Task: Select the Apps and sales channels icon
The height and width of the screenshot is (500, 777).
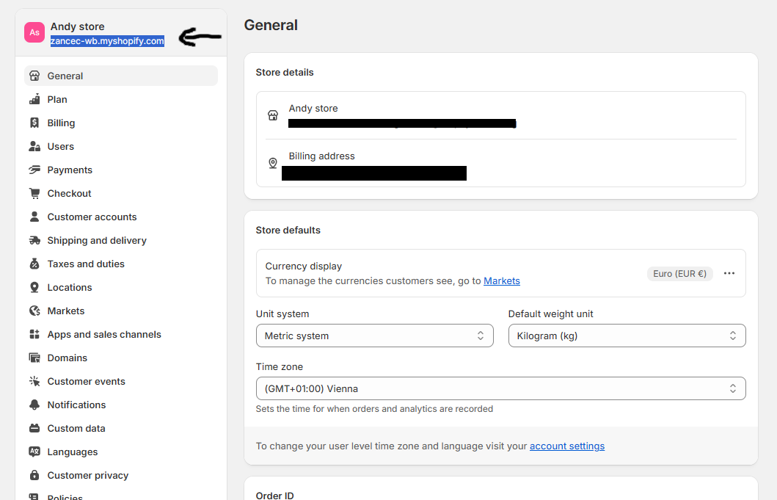Action: pos(34,334)
